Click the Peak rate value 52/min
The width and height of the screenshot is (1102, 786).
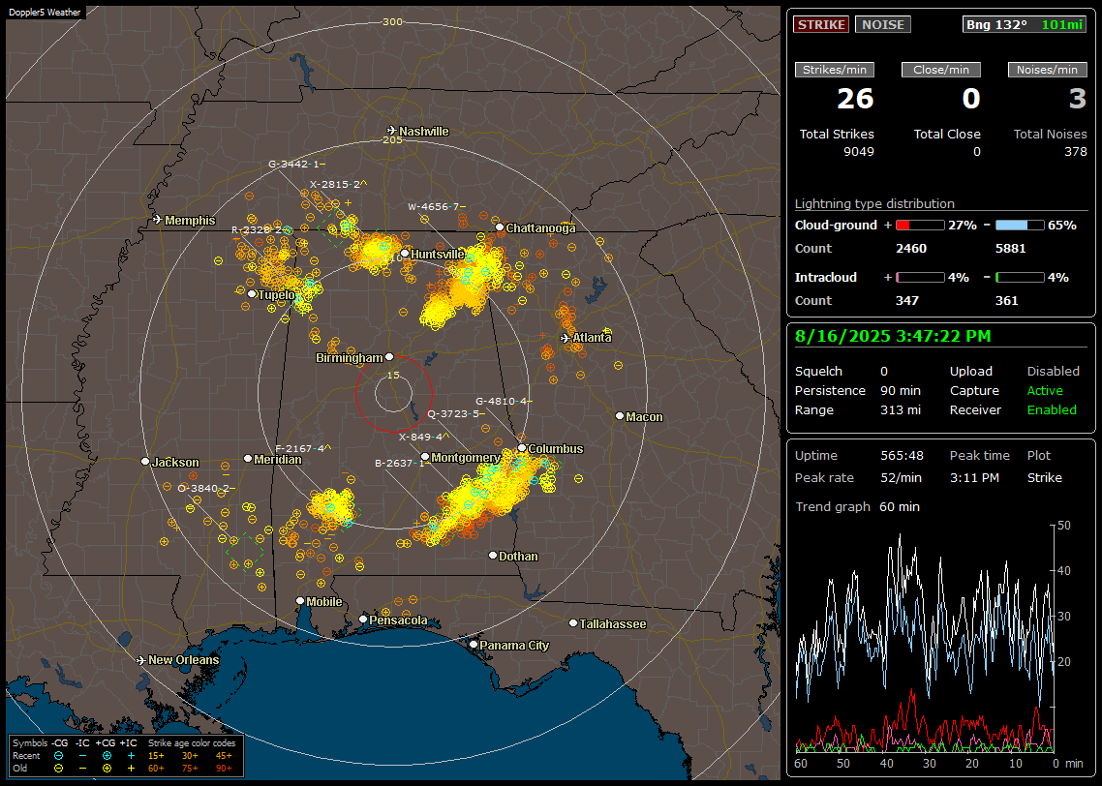tap(902, 477)
